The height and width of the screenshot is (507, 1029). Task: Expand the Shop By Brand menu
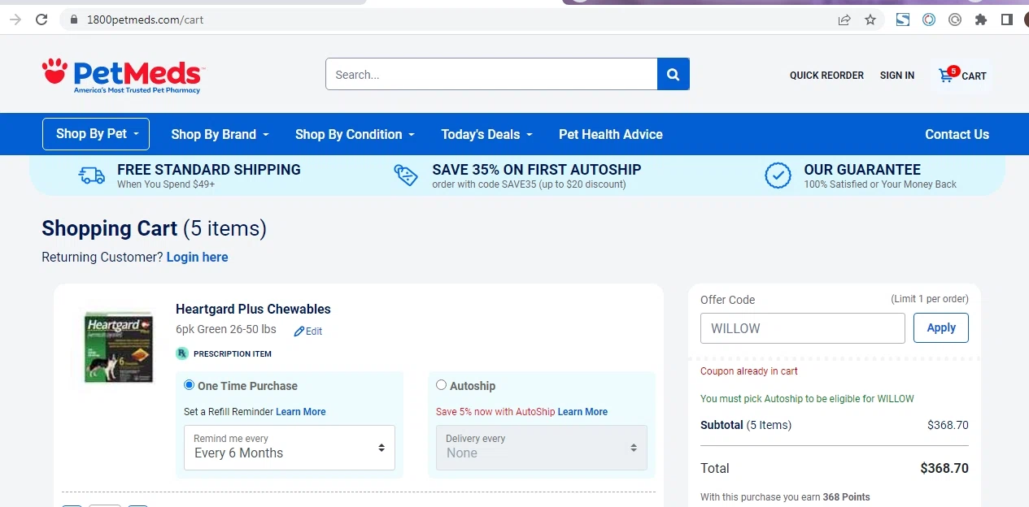pyautogui.click(x=220, y=135)
